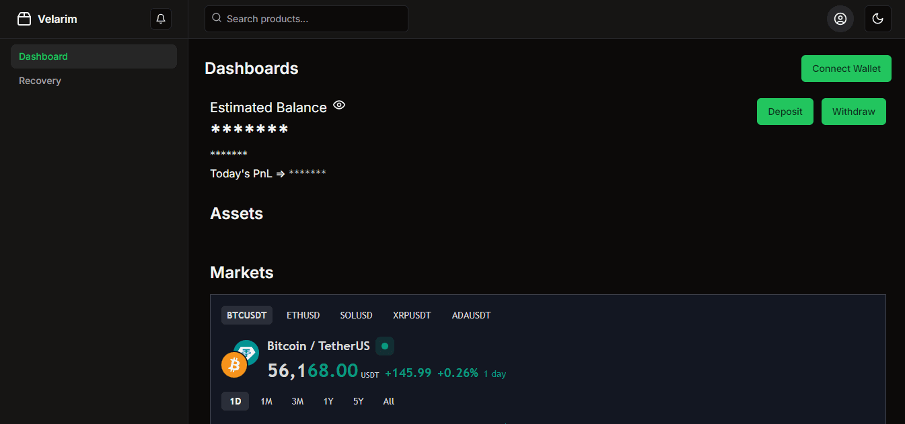Show the hidden estimated balance via eye icon
This screenshot has width=905, height=424.
click(339, 105)
